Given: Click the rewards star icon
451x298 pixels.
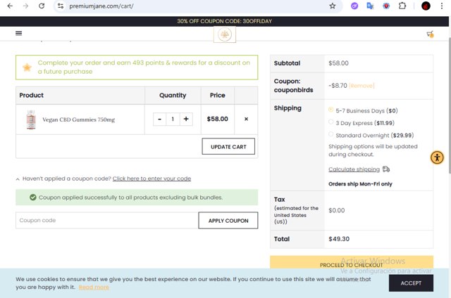Looking at the screenshot, I should [27, 67].
